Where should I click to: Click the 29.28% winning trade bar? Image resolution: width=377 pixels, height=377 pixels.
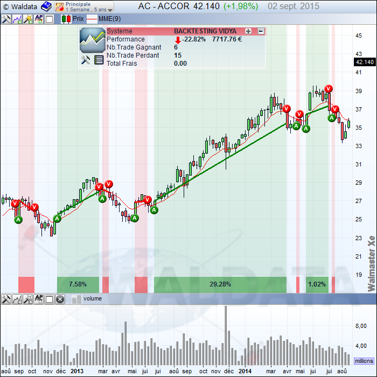click(220, 284)
